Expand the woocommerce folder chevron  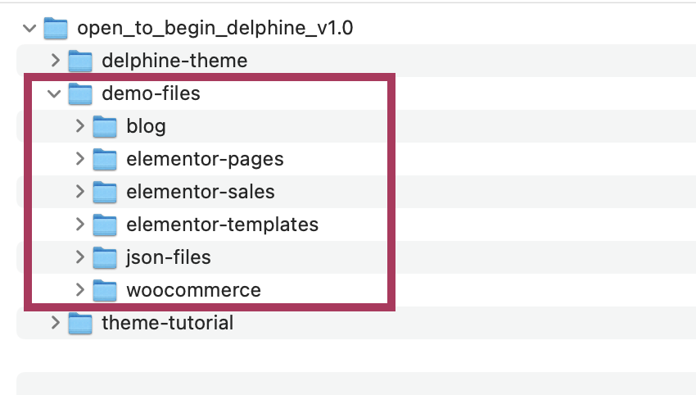tap(79, 290)
